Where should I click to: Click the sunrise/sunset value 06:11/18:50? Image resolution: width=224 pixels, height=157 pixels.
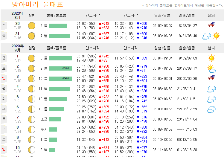162,150
